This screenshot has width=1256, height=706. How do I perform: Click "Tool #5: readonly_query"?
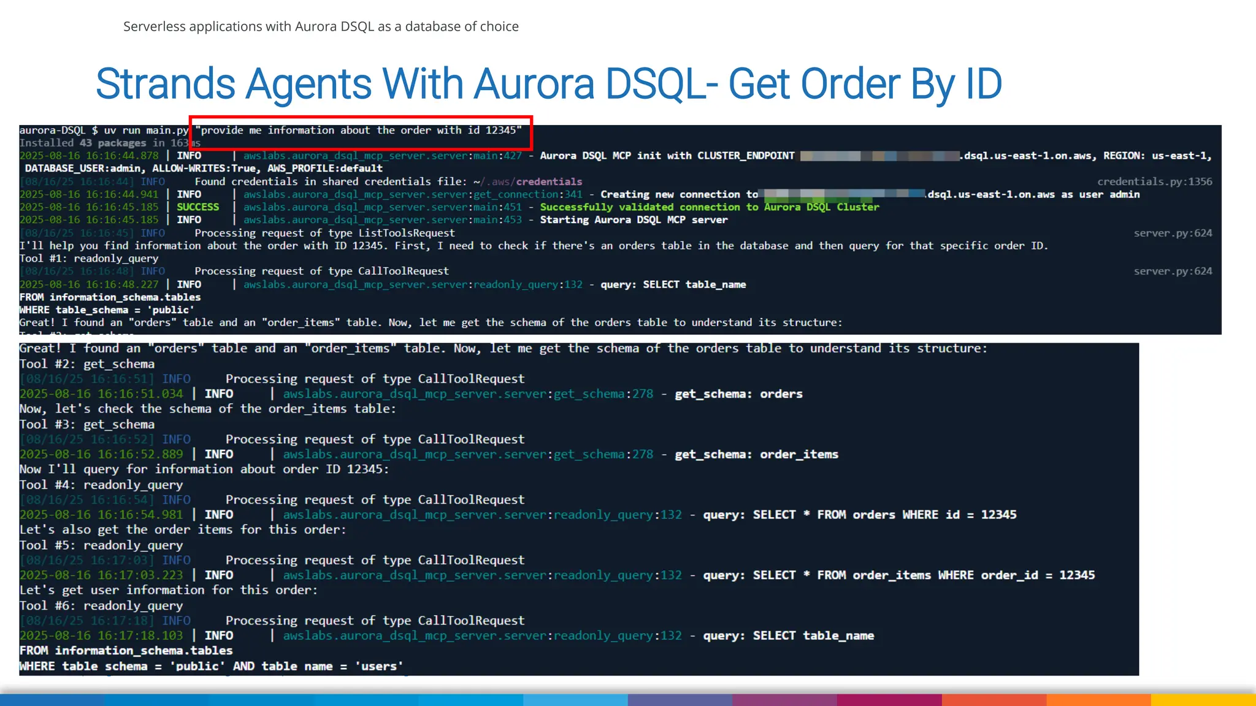click(x=101, y=545)
